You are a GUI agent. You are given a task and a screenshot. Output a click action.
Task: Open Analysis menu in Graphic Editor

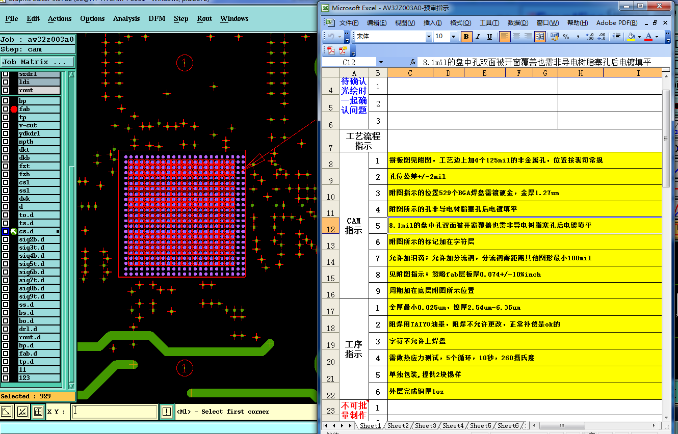(x=126, y=18)
